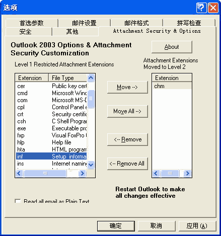Switch to the 拼写检查 tab
This screenshot has width=221, height=236.
pos(189,23)
